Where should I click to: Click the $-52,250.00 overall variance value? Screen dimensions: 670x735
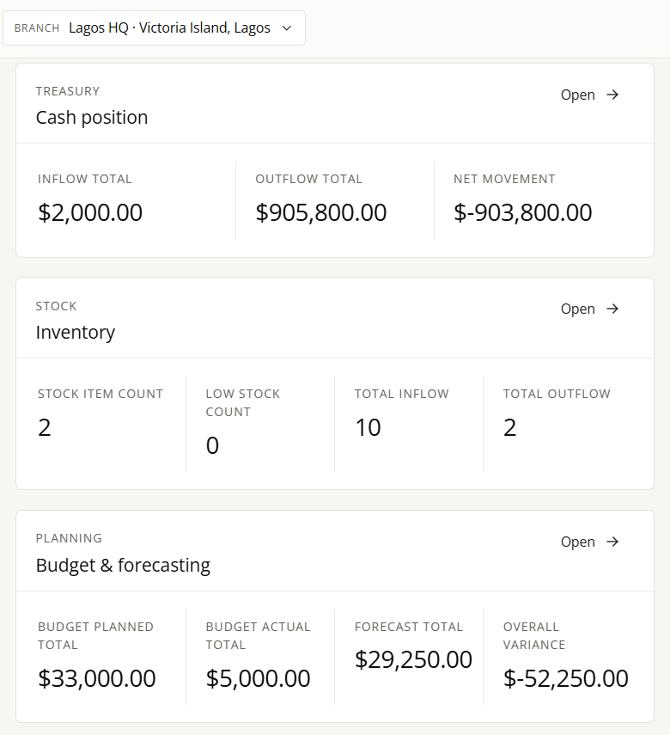coord(565,678)
